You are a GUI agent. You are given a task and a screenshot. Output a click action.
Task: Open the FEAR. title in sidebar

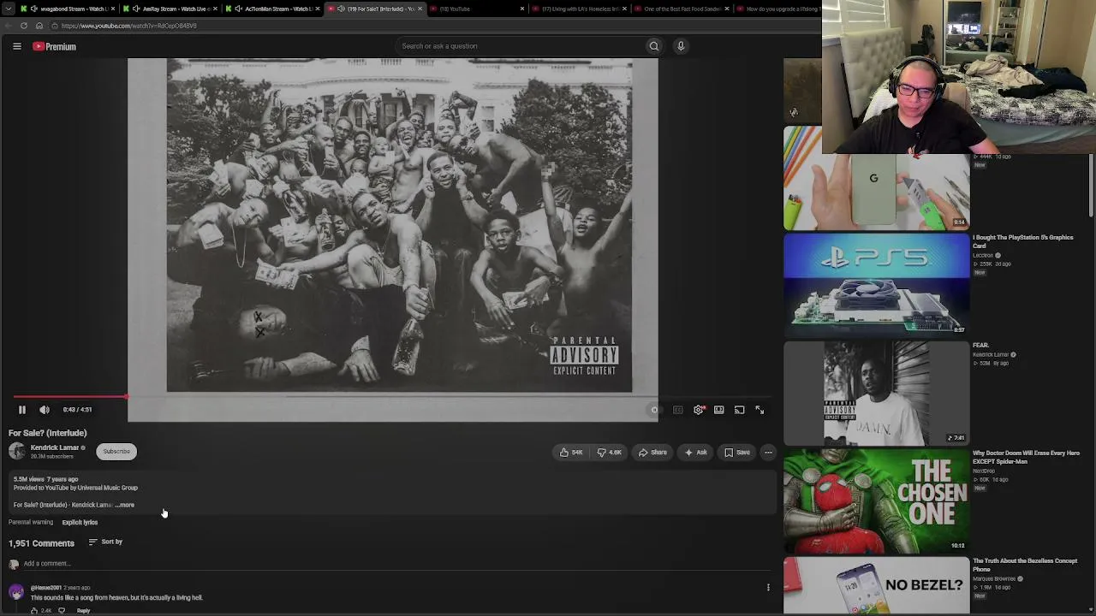click(980, 346)
